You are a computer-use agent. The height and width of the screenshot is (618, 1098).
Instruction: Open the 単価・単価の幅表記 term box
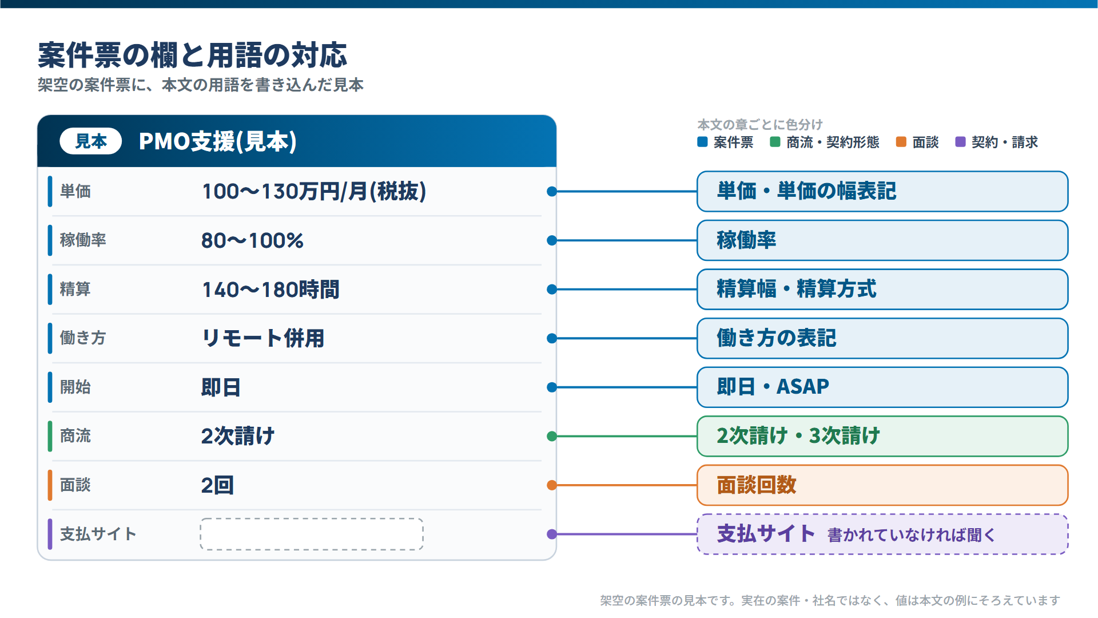point(882,191)
